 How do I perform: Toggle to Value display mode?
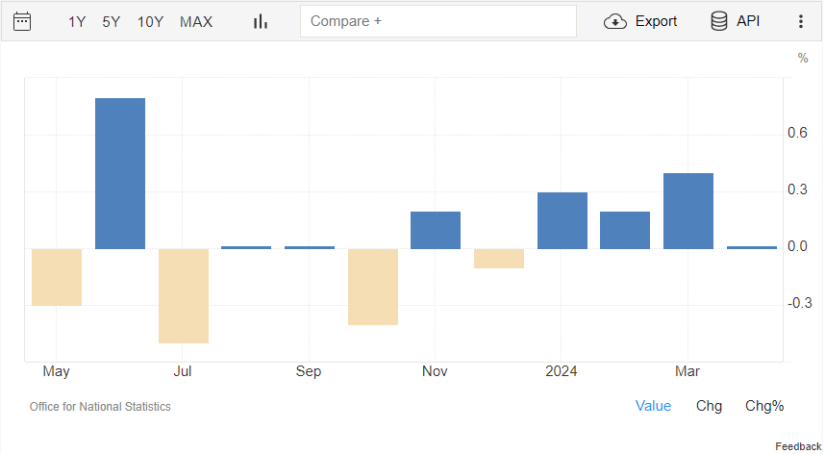point(653,406)
